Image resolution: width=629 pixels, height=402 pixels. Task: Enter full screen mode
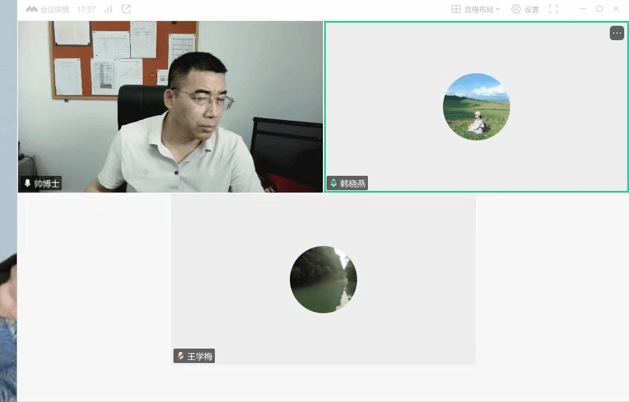tap(553, 10)
